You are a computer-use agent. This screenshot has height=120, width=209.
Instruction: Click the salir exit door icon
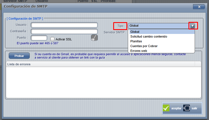[187, 108]
